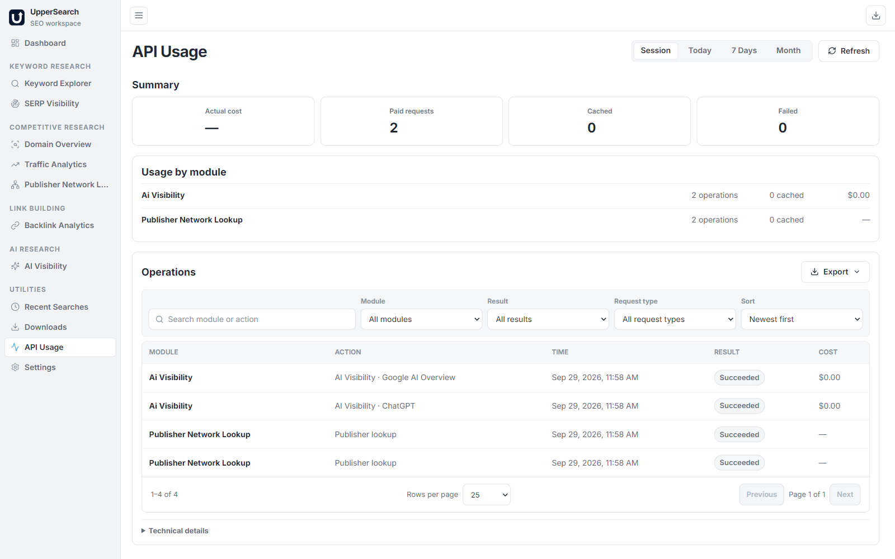Open the Module filter dropdown
Screen dimensions: 895x559
click(x=421, y=319)
